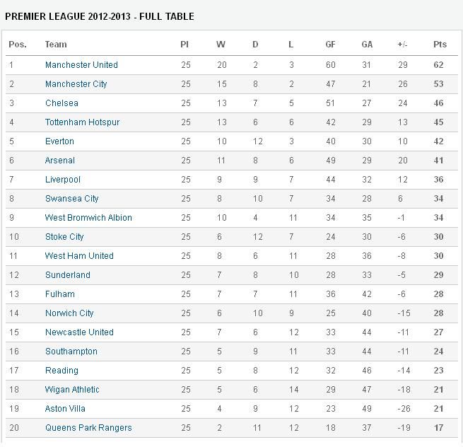
Task: Open the West Bromwich Albion link
Action: click(x=88, y=218)
